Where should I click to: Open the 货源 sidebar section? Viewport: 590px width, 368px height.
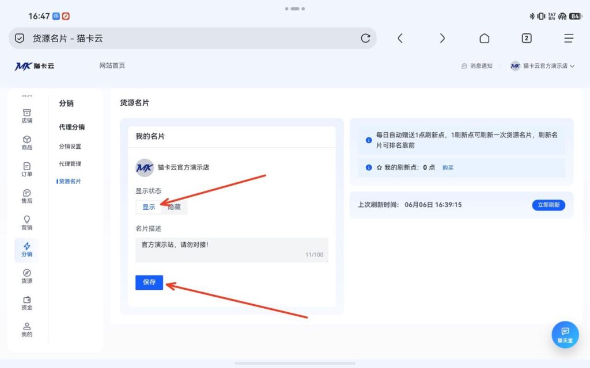(x=27, y=277)
